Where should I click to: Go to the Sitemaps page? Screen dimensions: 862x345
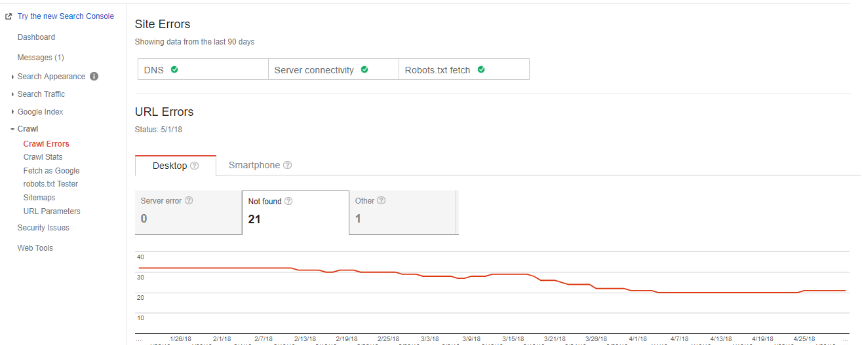39,198
